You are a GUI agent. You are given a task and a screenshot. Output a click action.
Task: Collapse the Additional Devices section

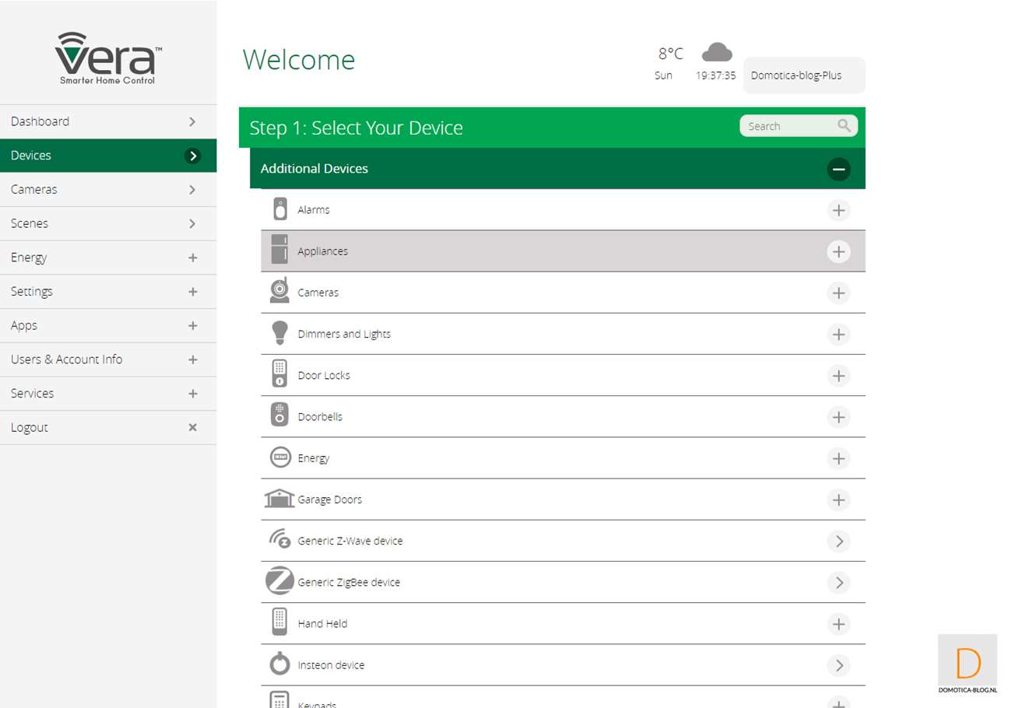[838, 169]
